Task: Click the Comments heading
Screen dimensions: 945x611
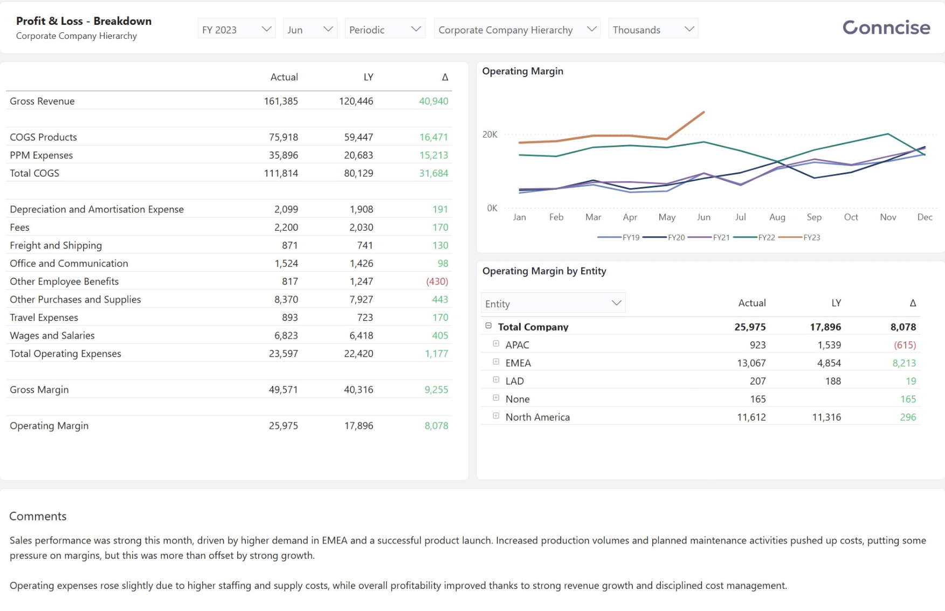Action: tap(38, 516)
